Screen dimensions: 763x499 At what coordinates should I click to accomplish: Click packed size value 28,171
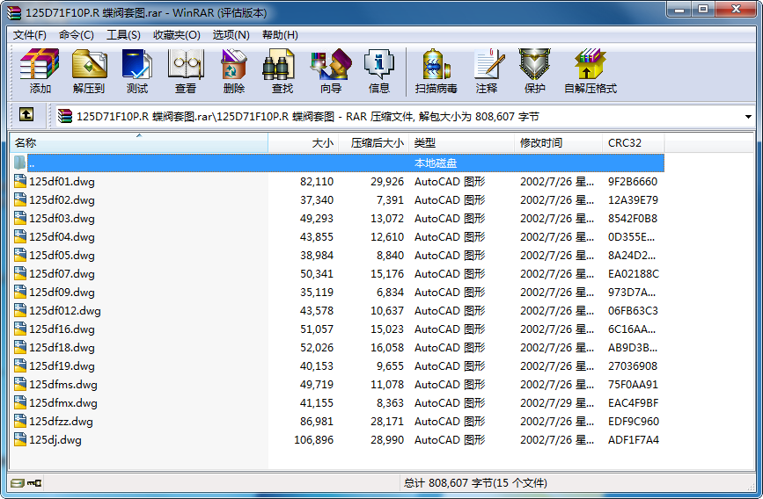pos(387,422)
